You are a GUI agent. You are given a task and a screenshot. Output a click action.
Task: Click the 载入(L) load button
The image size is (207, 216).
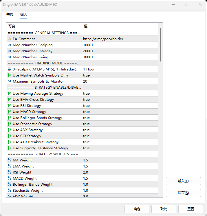[x=183, y=181]
